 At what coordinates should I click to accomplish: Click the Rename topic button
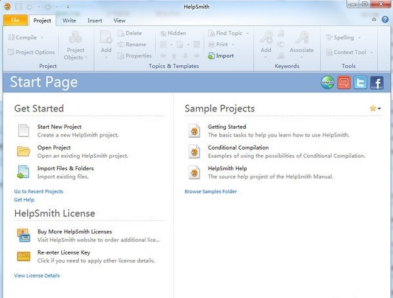pos(132,44)
